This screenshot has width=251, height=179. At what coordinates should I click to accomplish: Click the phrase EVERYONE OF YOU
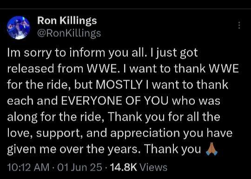[x=115, y=101]
